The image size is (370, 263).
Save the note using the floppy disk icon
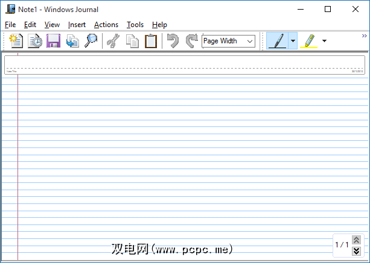(53, 41)
